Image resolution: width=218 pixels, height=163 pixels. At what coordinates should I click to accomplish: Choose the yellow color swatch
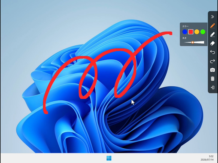[197, 32]
